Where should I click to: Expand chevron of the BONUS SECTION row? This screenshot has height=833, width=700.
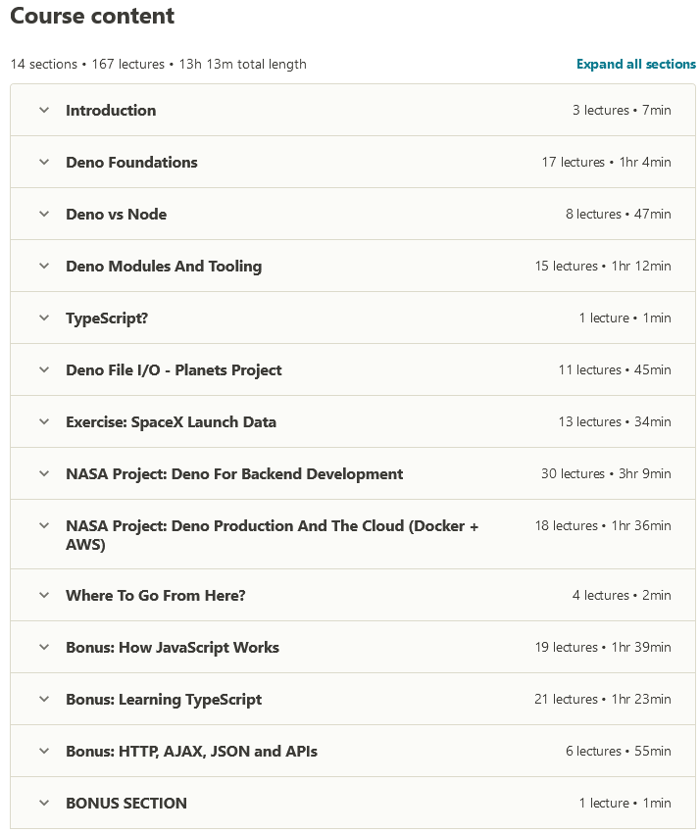click(x=44, y=804)
